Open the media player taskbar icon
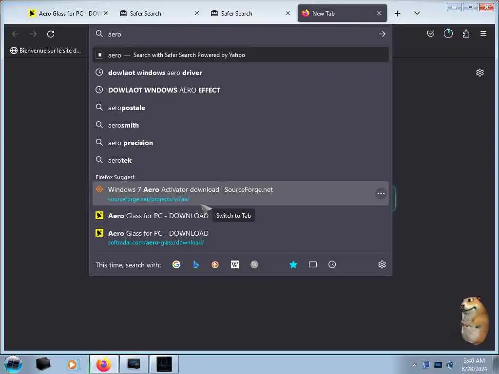The image size is (499, 374). tap(72, 364)
